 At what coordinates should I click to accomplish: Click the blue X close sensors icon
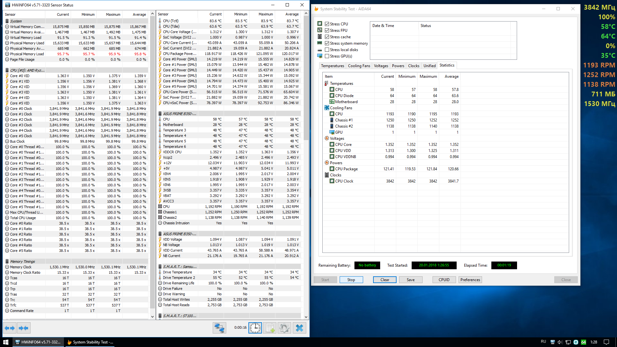point(299,328)
